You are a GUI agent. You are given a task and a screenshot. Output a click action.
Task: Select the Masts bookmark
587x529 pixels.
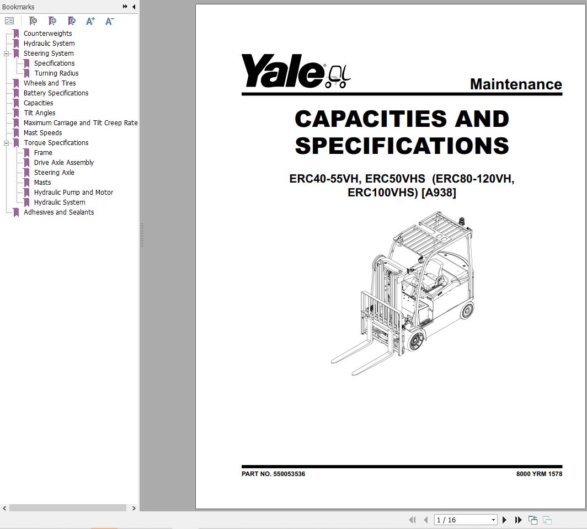[x=42, y=183]
